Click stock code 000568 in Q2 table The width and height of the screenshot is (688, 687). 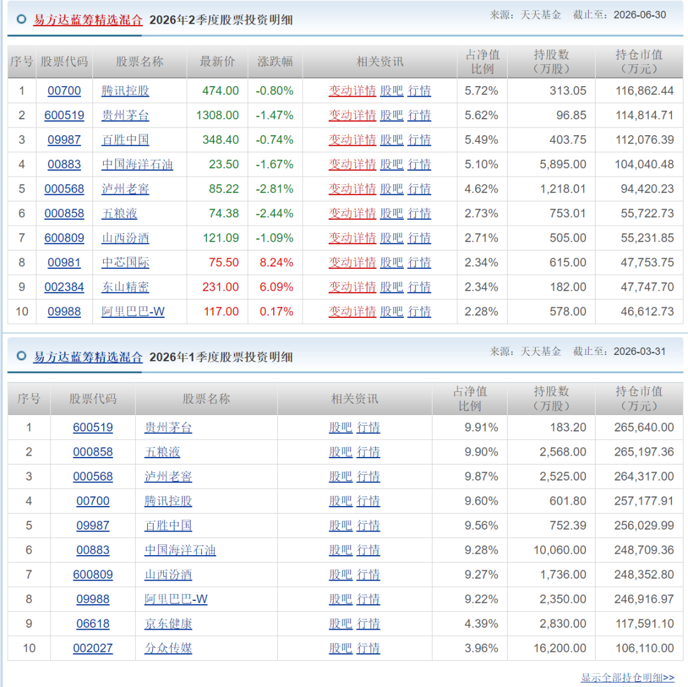pyautogui.click(x=64, y=189)
